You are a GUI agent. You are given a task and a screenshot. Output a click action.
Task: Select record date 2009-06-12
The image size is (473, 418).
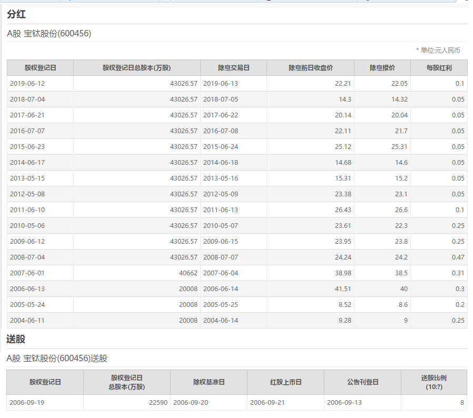(x=27, y=242)
